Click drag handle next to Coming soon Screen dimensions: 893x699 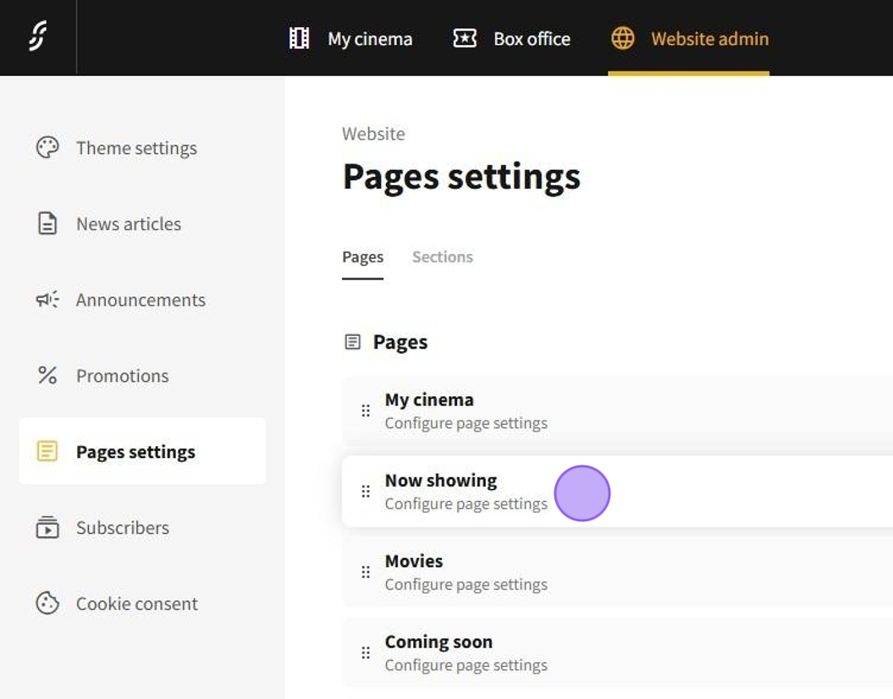[366, 653]
